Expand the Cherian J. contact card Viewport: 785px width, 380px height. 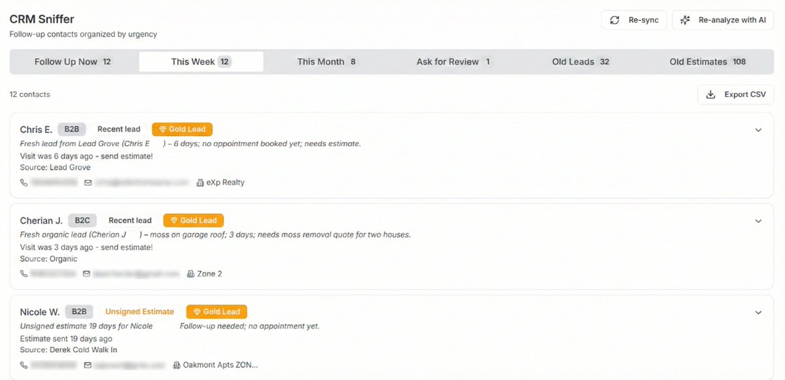758,221
